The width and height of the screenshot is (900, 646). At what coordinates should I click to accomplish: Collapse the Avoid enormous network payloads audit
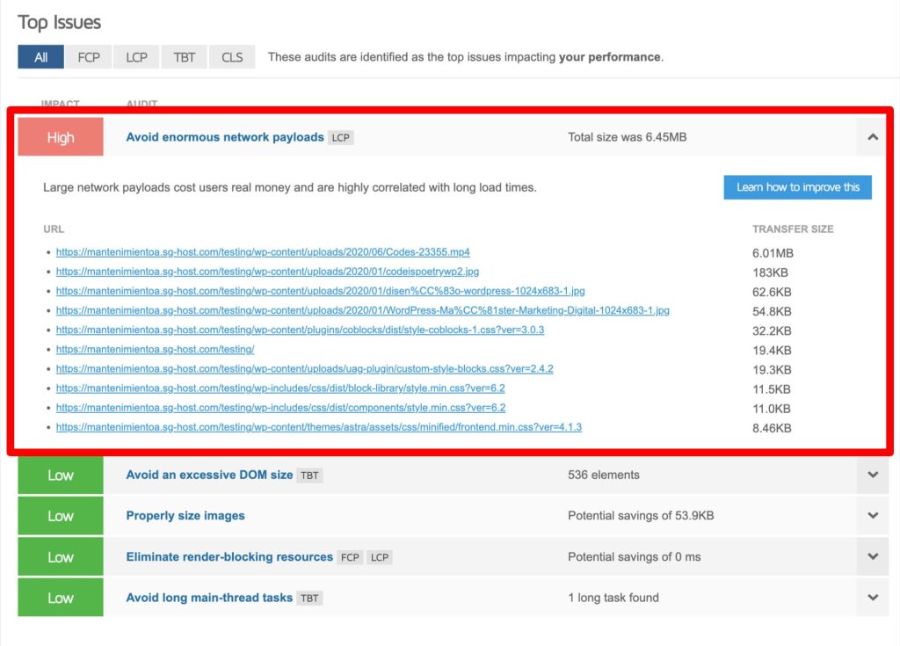click(873, 136)
